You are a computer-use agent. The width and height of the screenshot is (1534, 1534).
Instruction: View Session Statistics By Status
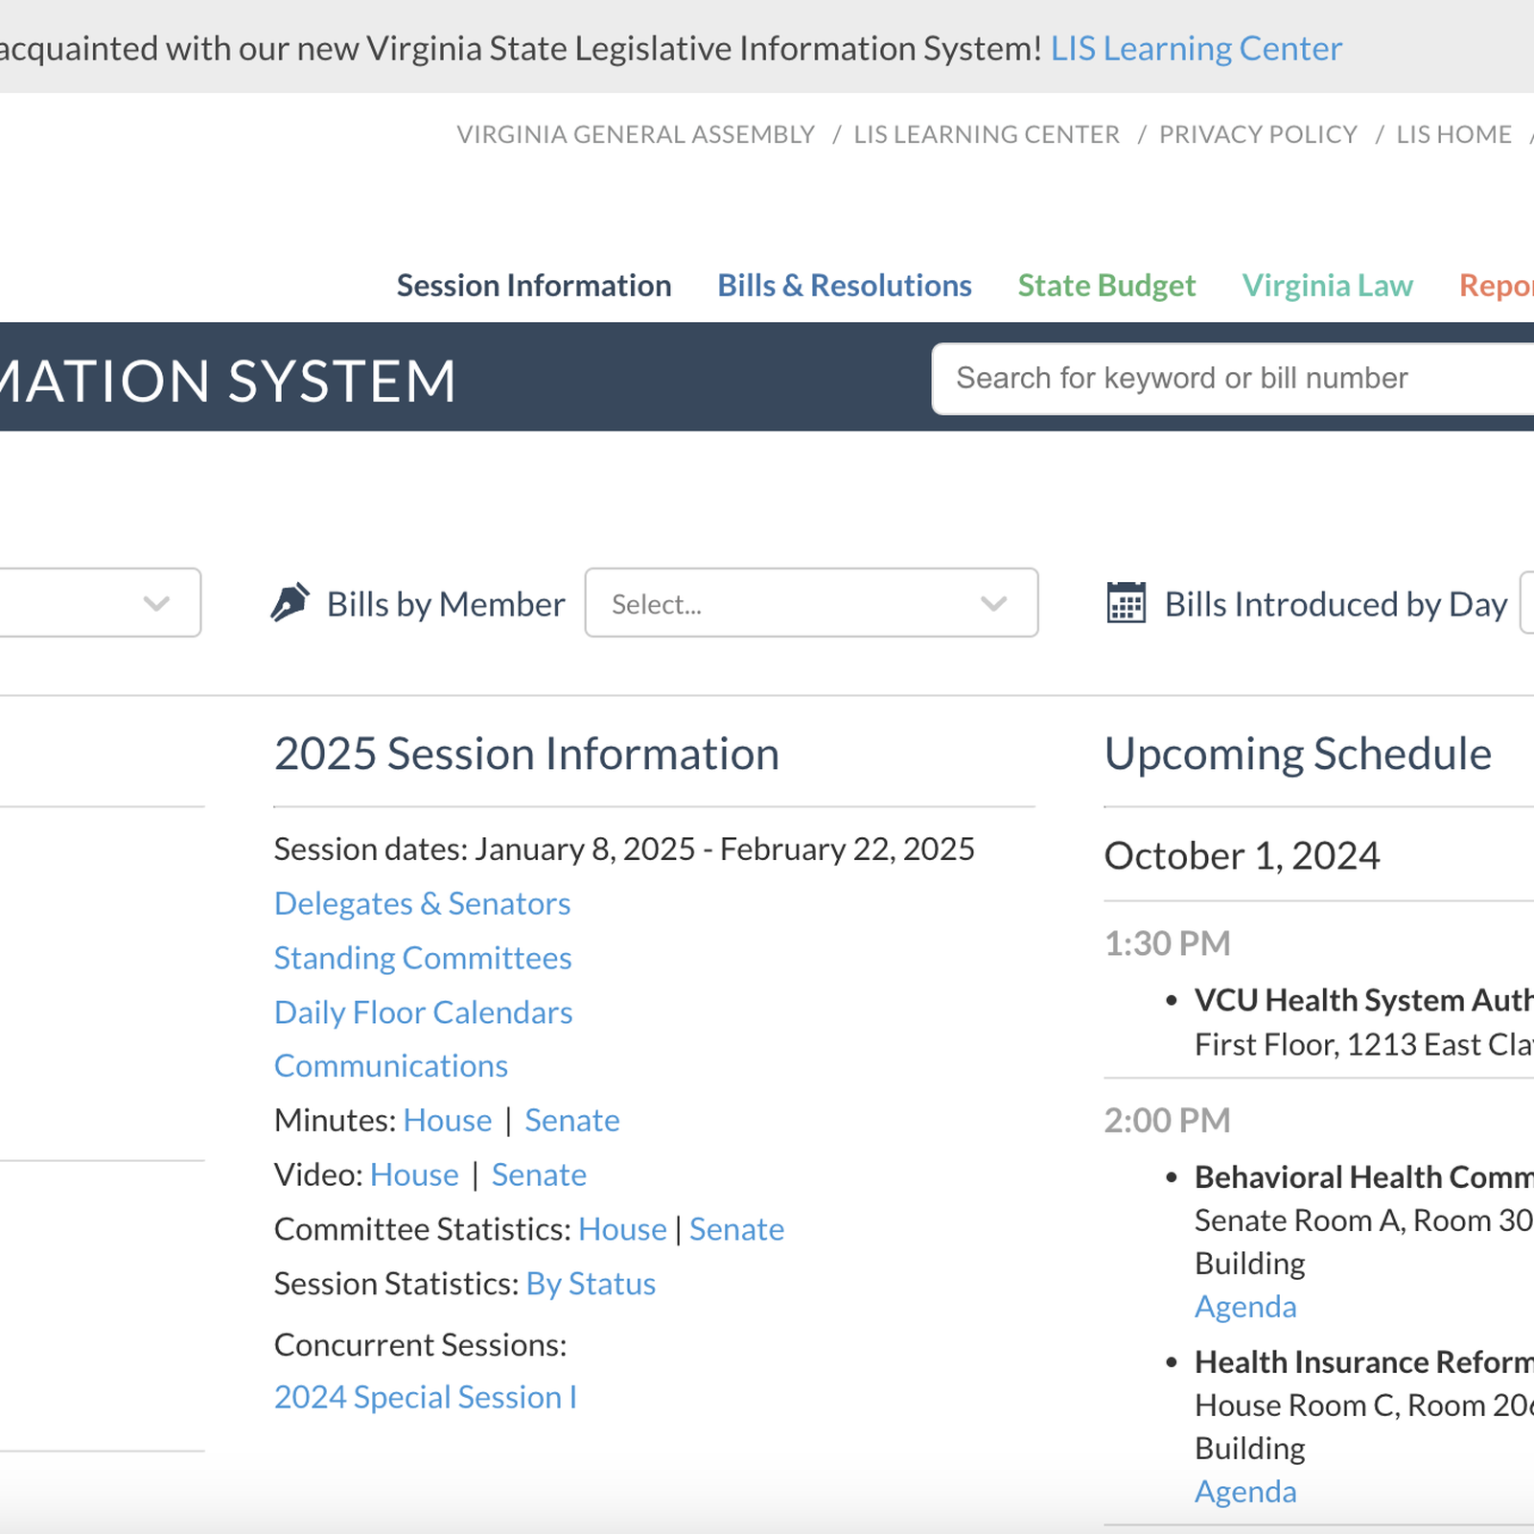point(590,1284)
